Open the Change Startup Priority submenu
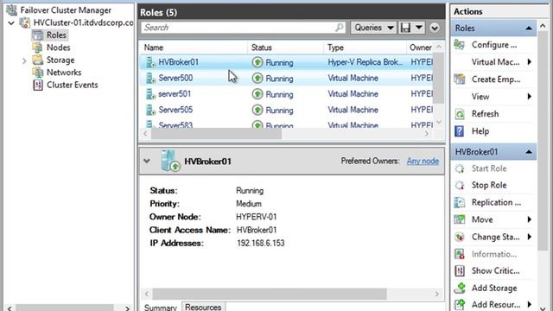 point(530,237)
